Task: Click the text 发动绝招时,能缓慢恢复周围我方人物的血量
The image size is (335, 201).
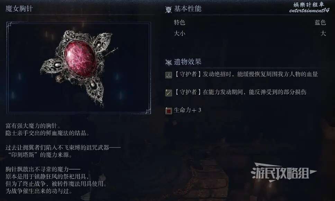Action: [x=260, y=74]
